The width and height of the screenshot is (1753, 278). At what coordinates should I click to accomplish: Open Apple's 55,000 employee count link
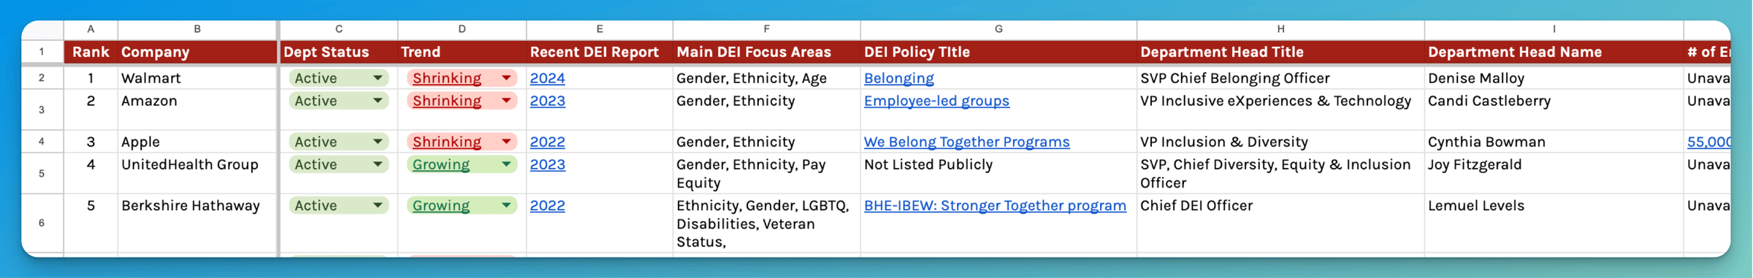(1708, 142)
